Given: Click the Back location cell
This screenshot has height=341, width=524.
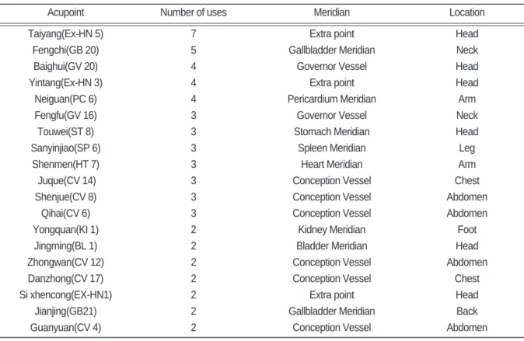Looking at the screenshot, I should coord(466,311).
